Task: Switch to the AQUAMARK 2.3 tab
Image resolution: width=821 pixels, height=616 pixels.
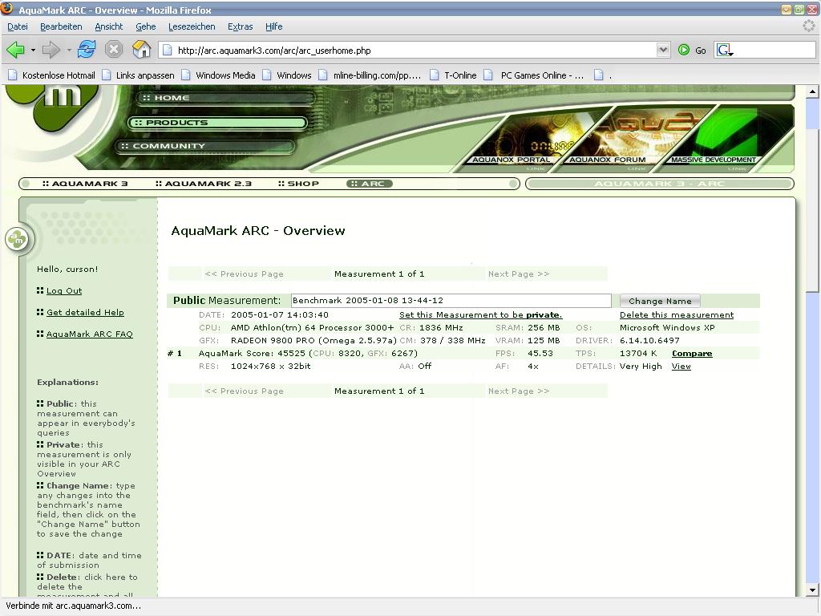Action: (204, 184)
